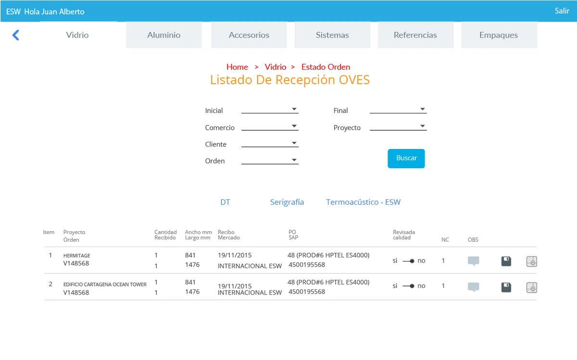Viewport: 577px width, 360px height.
Task: Go back with the blue chevron arrow
Action: 15,35
